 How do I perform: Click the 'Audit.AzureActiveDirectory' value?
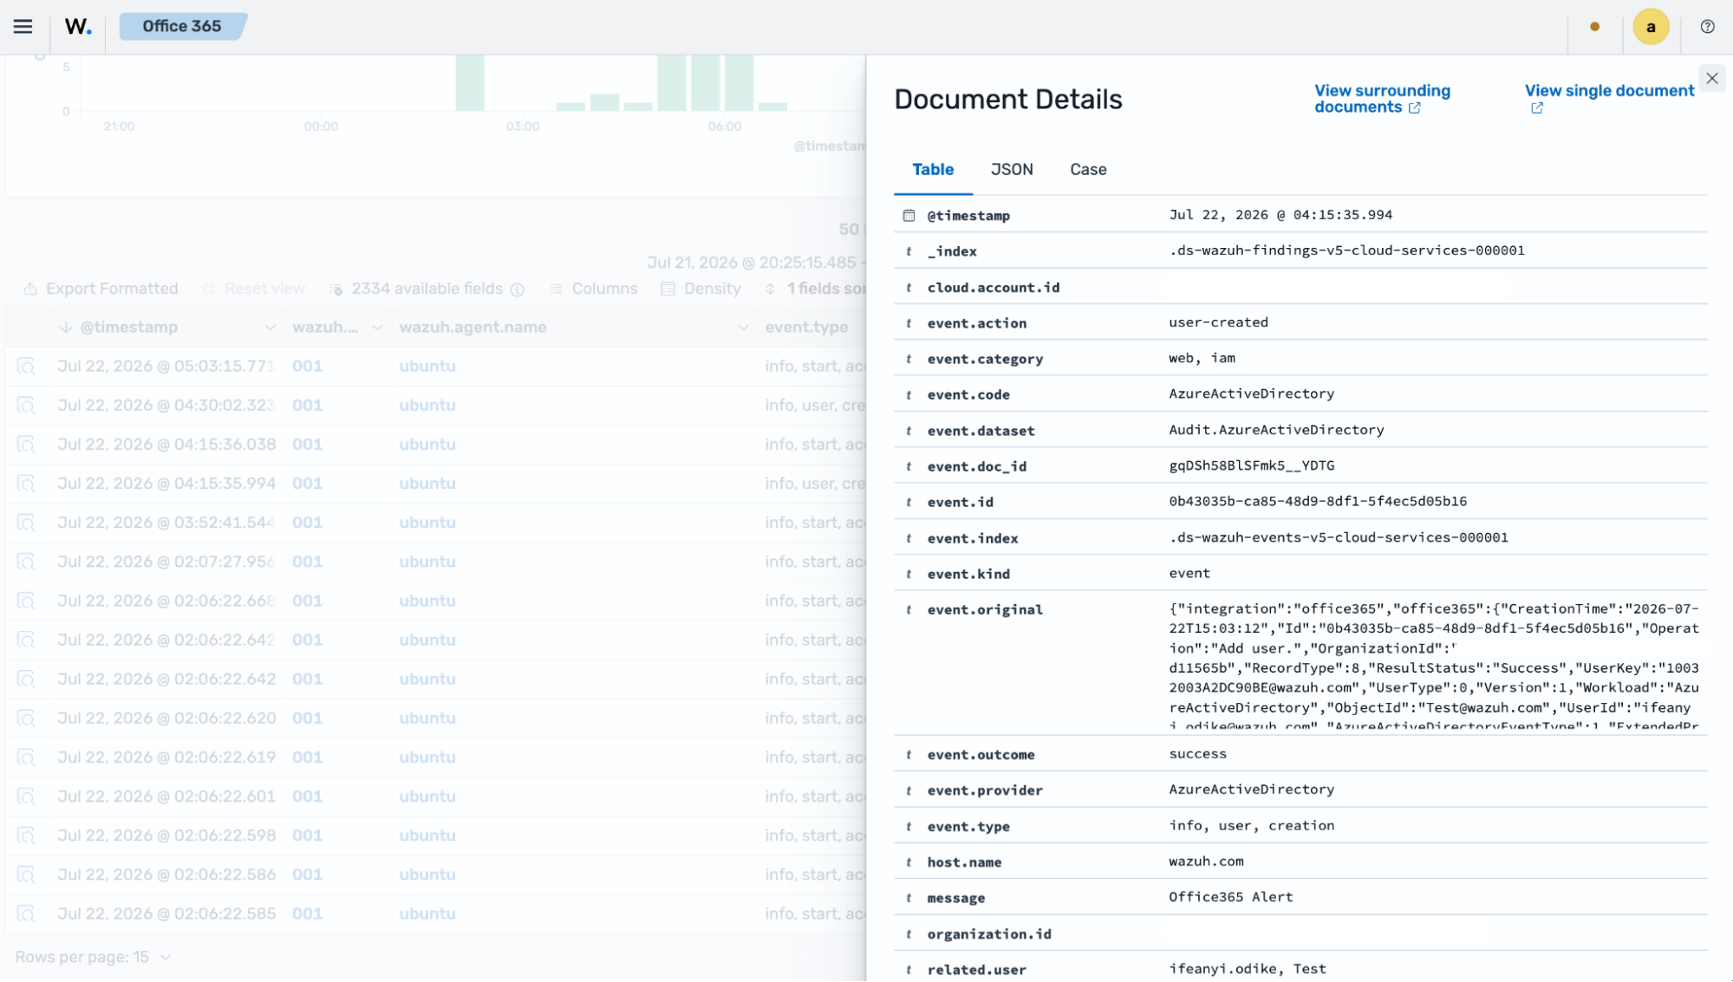(1276, 430)
